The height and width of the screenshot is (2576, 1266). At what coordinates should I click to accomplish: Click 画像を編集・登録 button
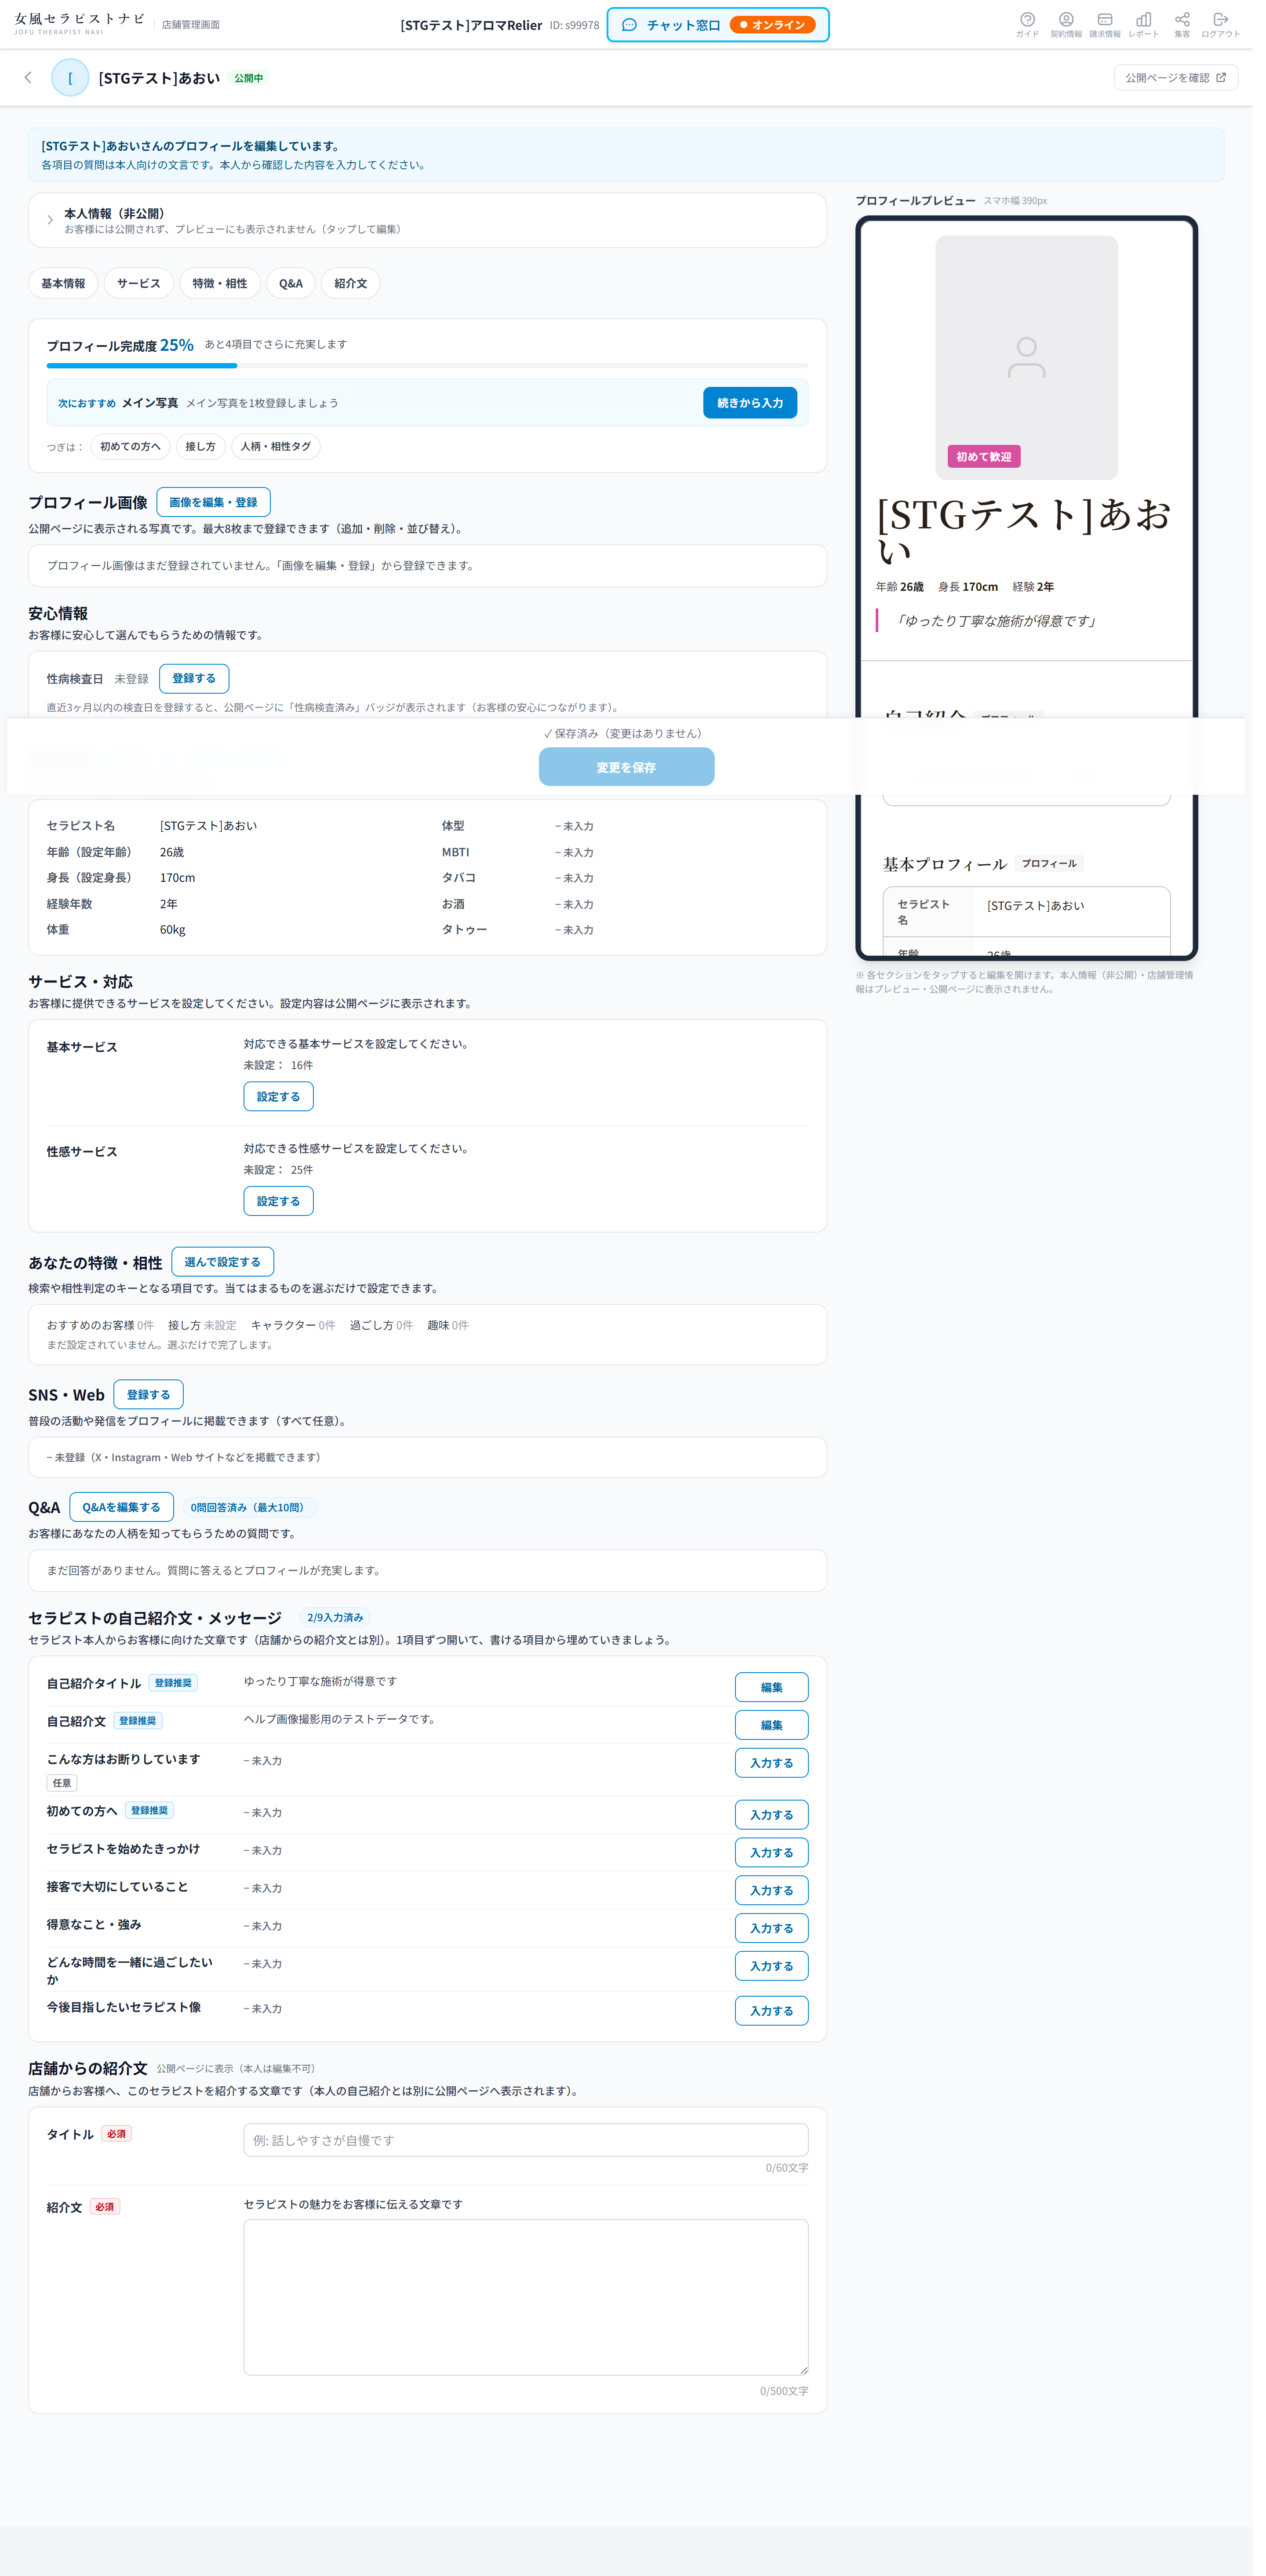click(213, 502)
